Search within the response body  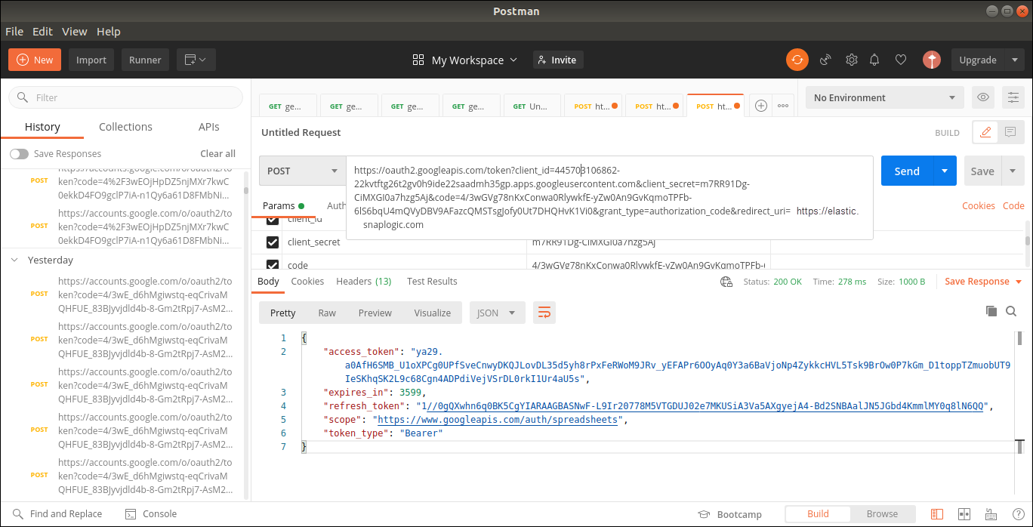click(x=1011, y=311)
